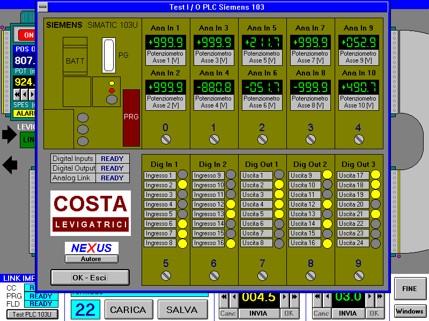The image size is (429, 321).
Task: Click the Nexus logo
Action: pyautogui.click(x=92, y=248)
